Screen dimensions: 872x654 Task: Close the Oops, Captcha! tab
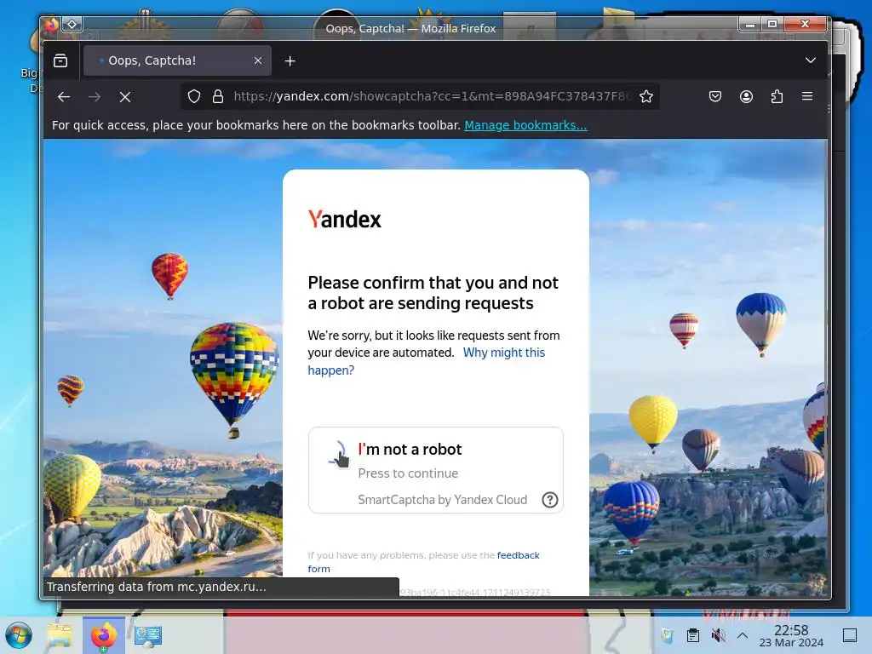click(258, 60)
